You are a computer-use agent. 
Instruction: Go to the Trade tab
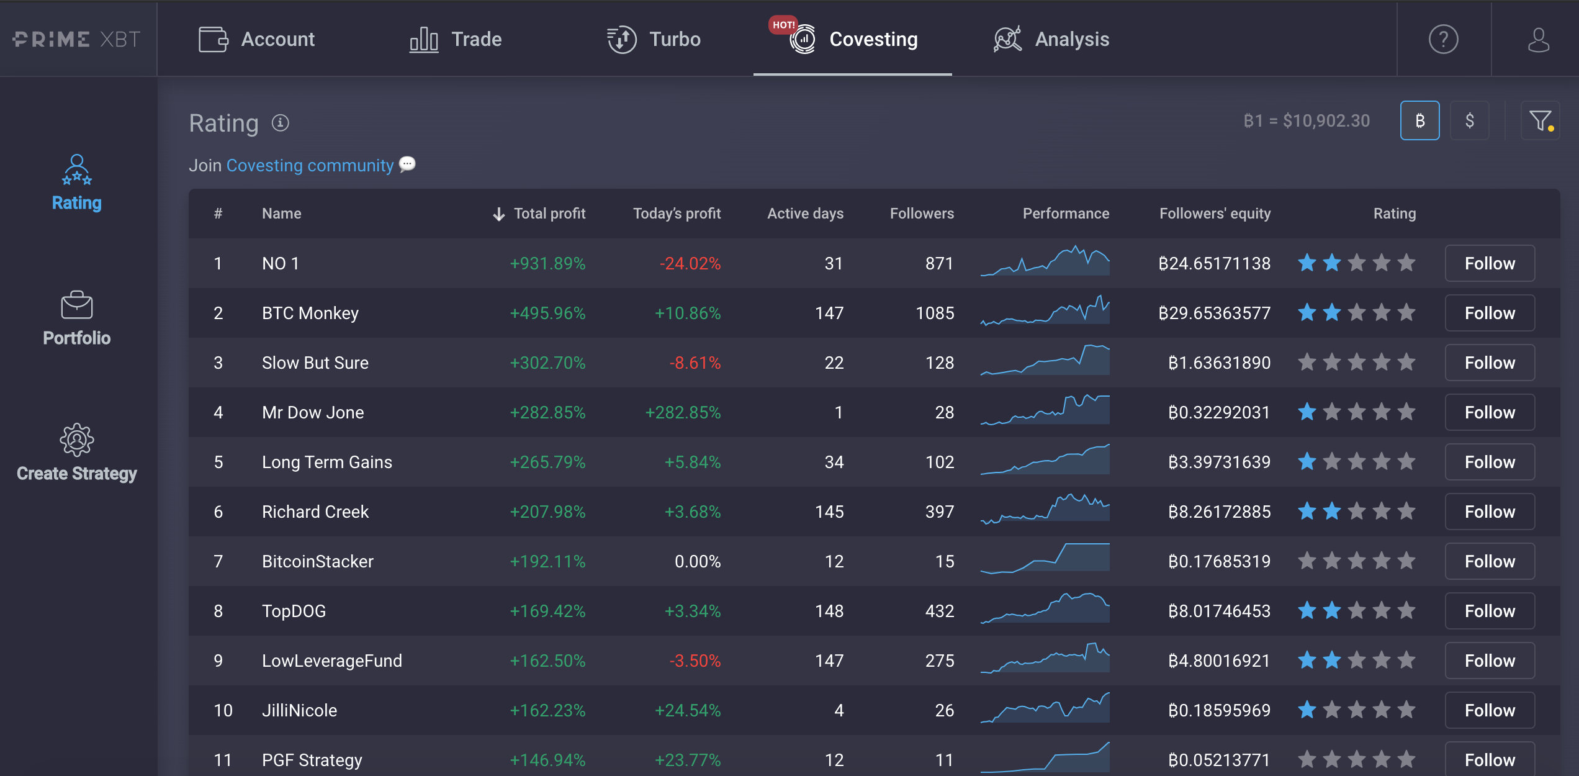(x=456, y=39)
